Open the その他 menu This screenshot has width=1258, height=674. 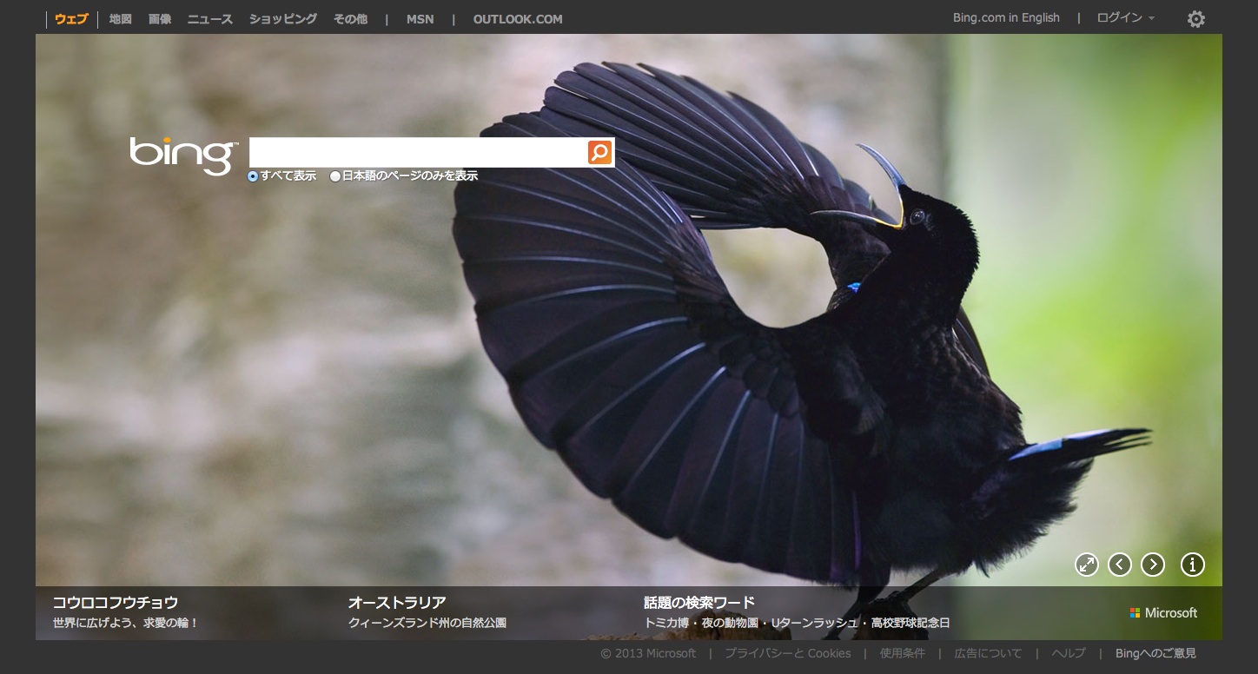351,19
